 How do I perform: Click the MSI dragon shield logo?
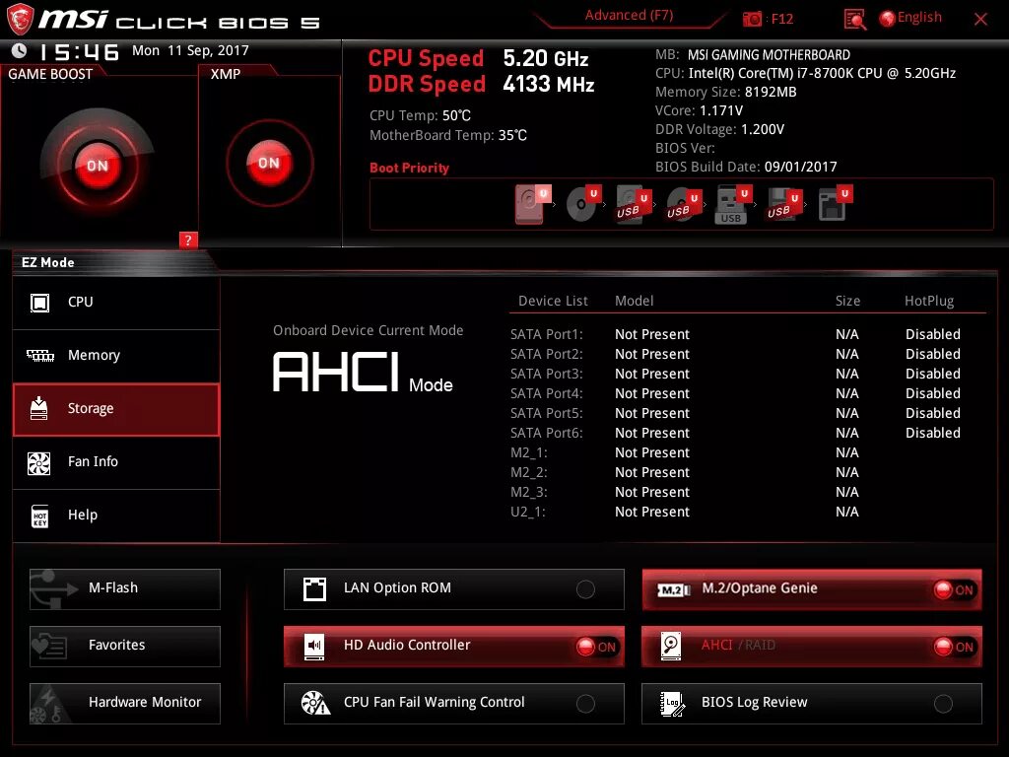click(20, 20)
